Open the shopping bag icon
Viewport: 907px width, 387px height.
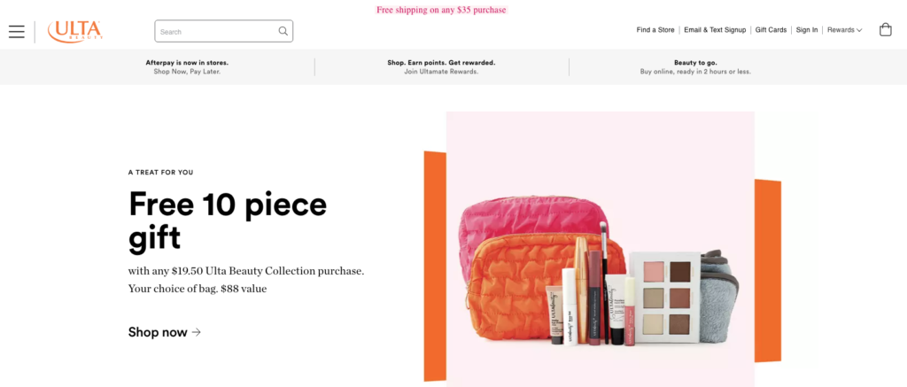(x=885, y=29)
